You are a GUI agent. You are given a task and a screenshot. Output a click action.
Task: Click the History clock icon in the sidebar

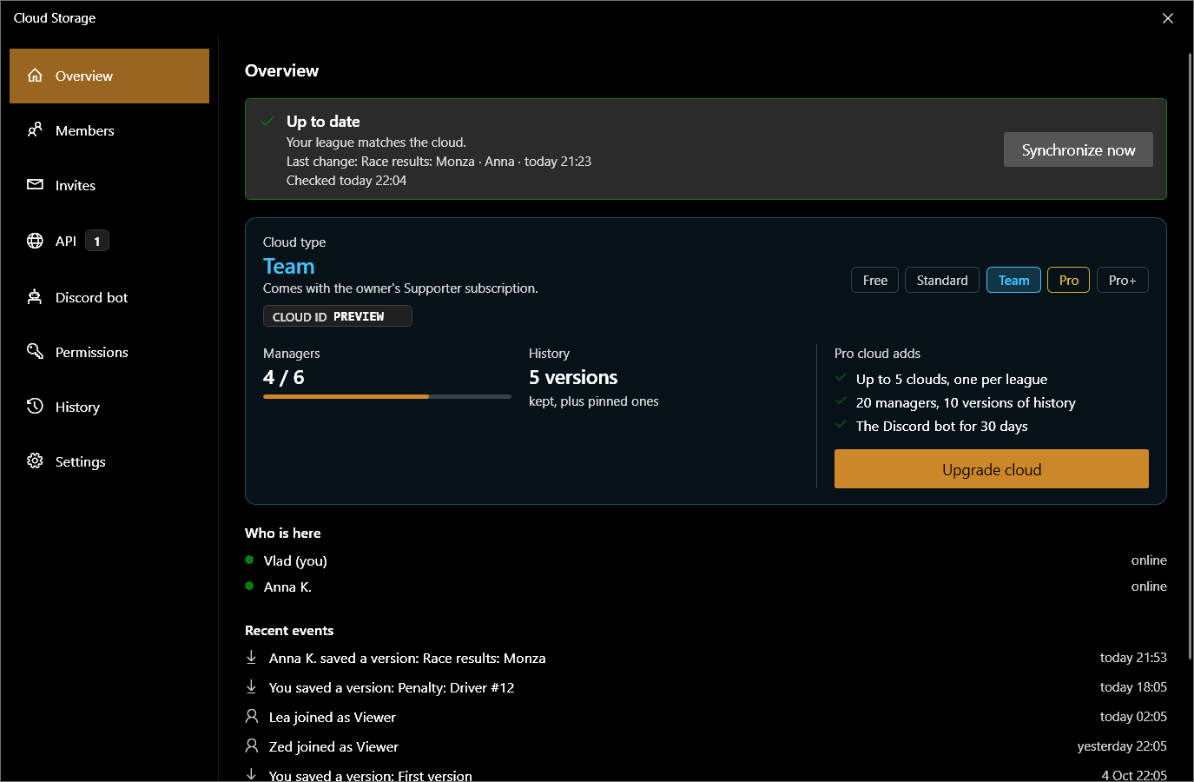pyautogui.click(x=35, y=407)
